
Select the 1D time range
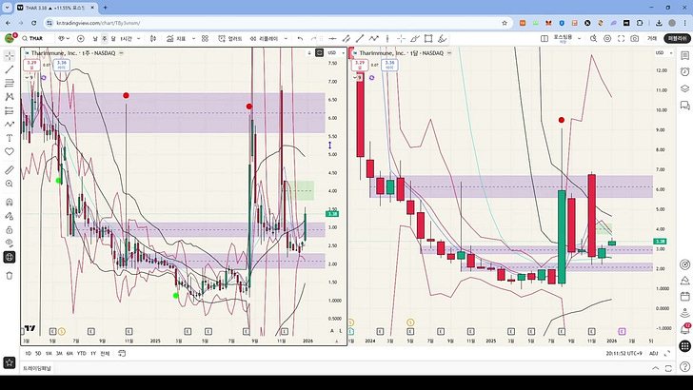[x=28, y=353]
